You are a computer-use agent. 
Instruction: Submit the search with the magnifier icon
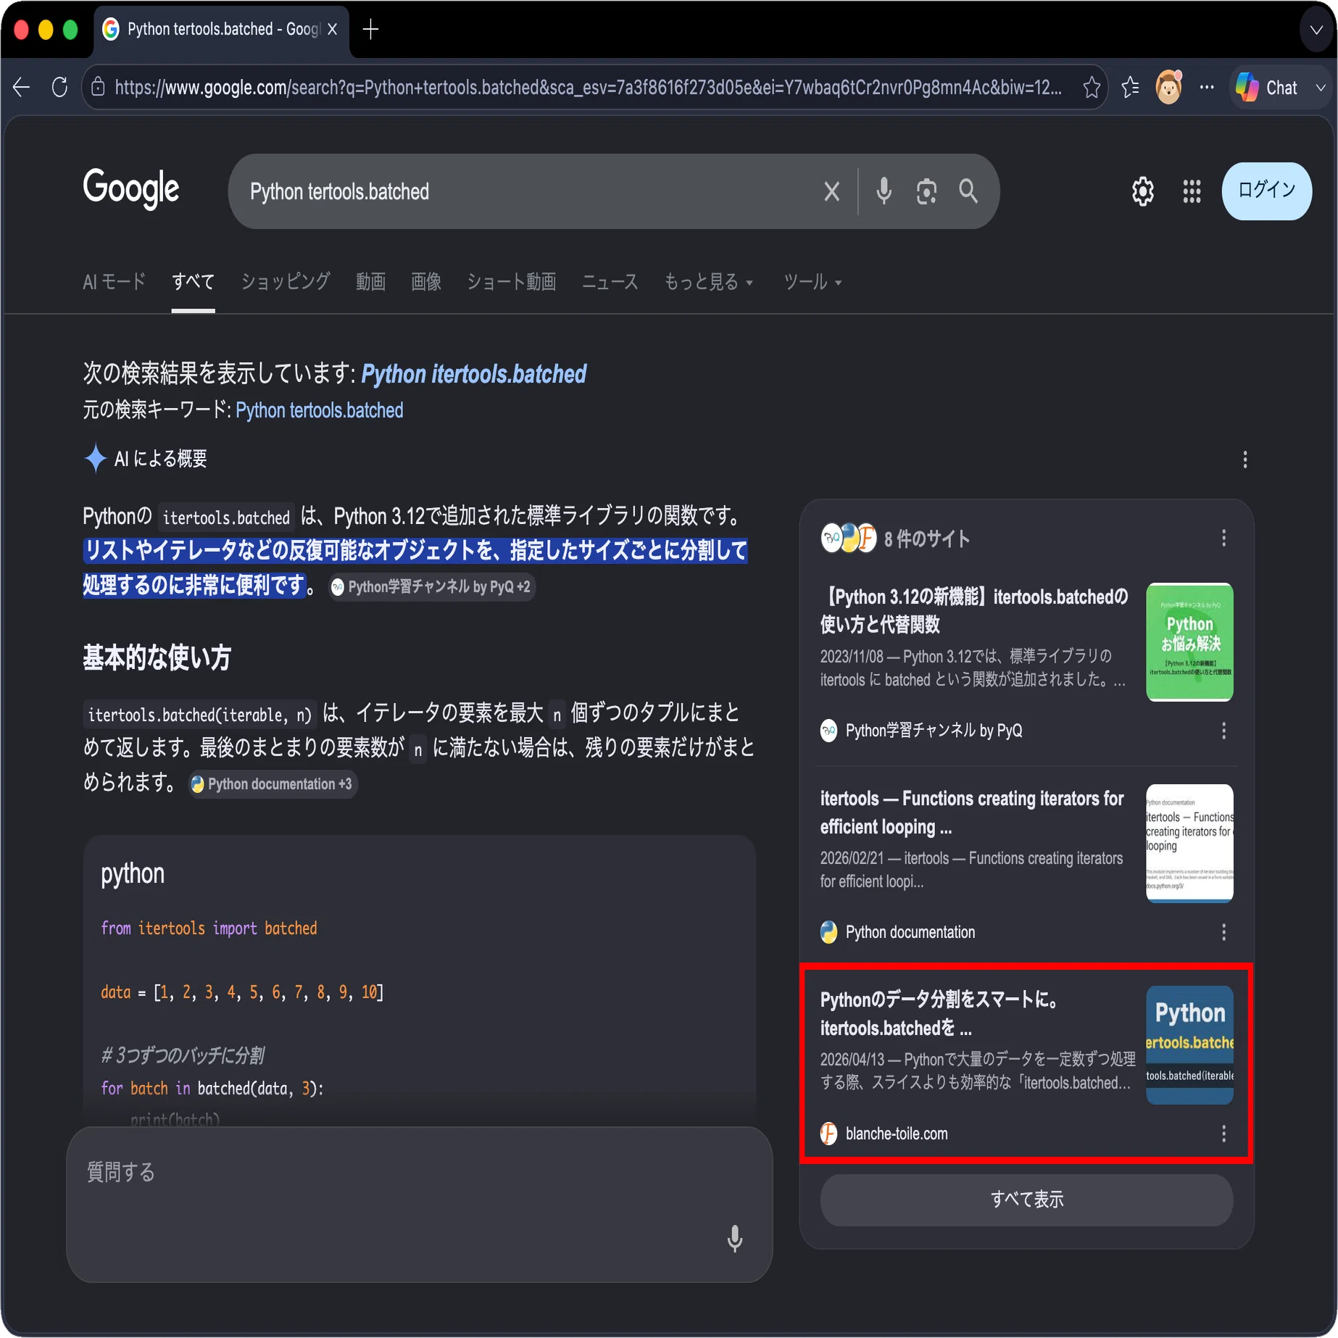[968, 191]
